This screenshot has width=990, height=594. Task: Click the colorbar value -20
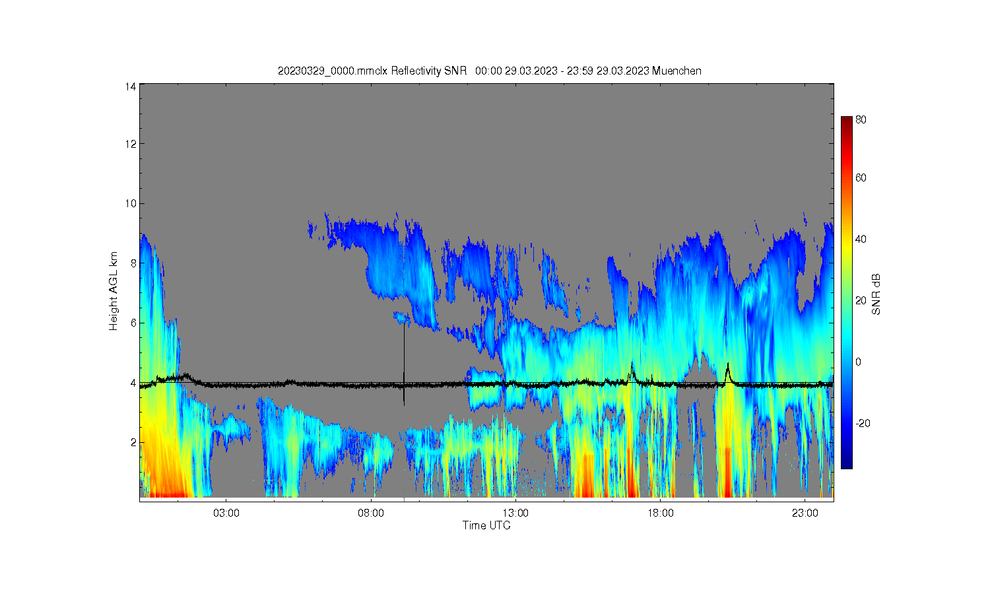tap(863, 423)
